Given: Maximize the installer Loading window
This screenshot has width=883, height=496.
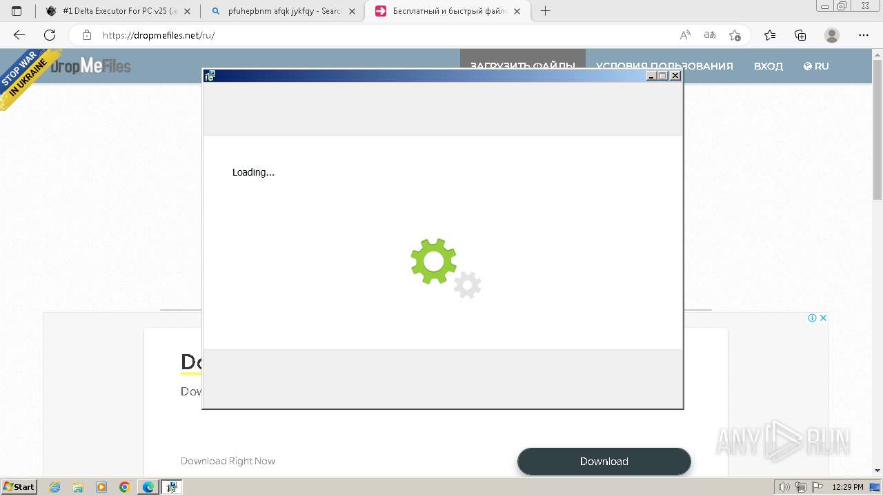Looking at the screenshot, I should pos(663,76).
